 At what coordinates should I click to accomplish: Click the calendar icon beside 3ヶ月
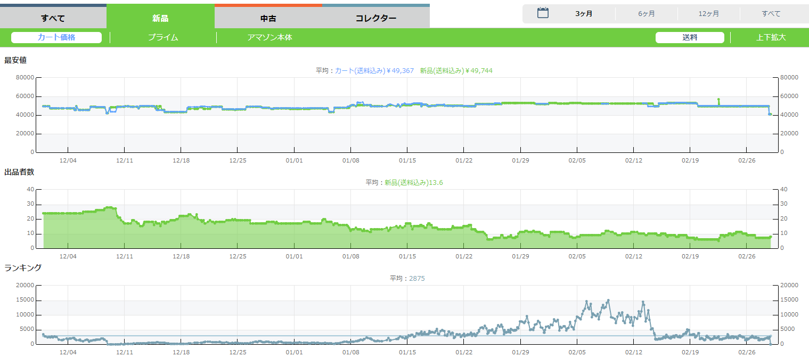tap(543, 13)
